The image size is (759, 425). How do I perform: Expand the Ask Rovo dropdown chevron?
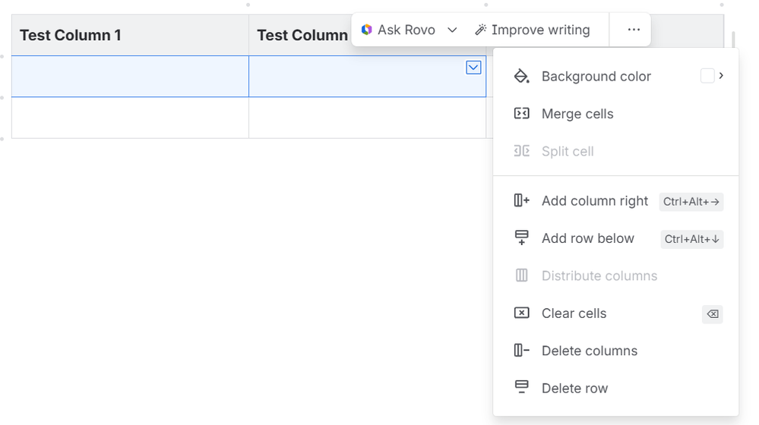tap(452, 30)
